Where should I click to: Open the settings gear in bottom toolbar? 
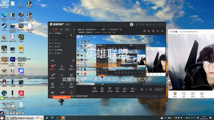point(151,89)
